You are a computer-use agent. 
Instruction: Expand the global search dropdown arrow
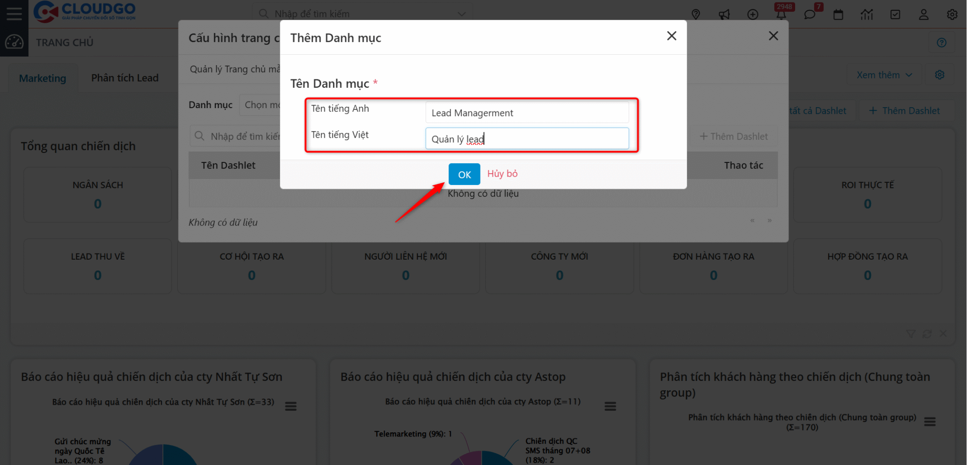pos(461,14)
